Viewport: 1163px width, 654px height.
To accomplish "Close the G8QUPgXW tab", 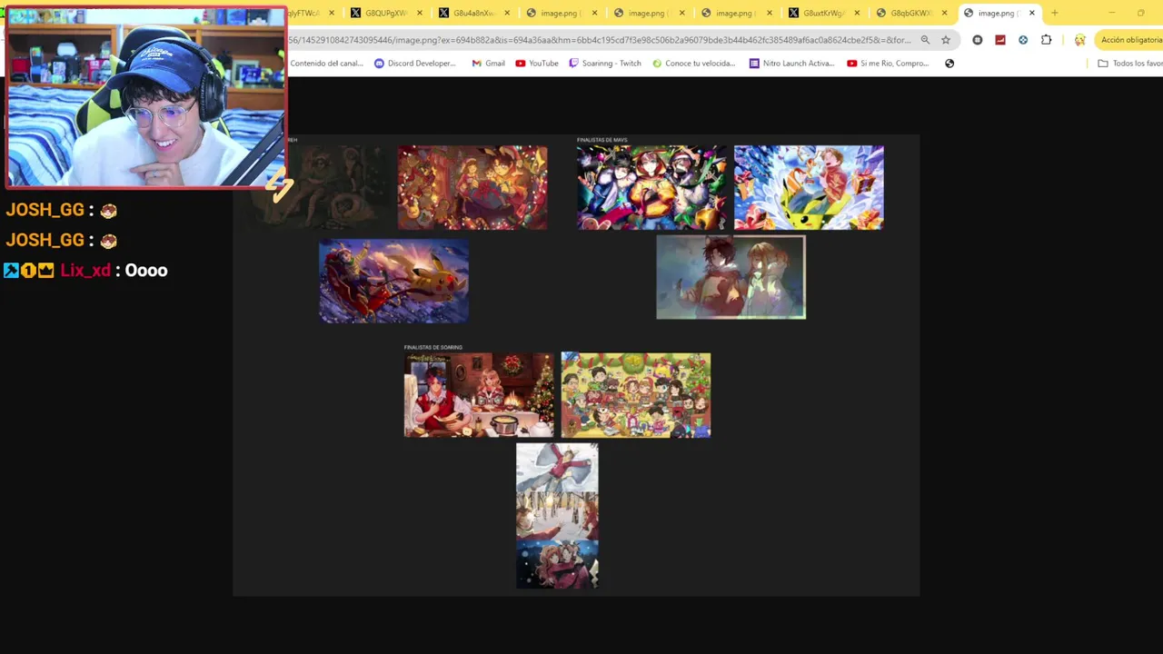I will [x=420, y=13].
